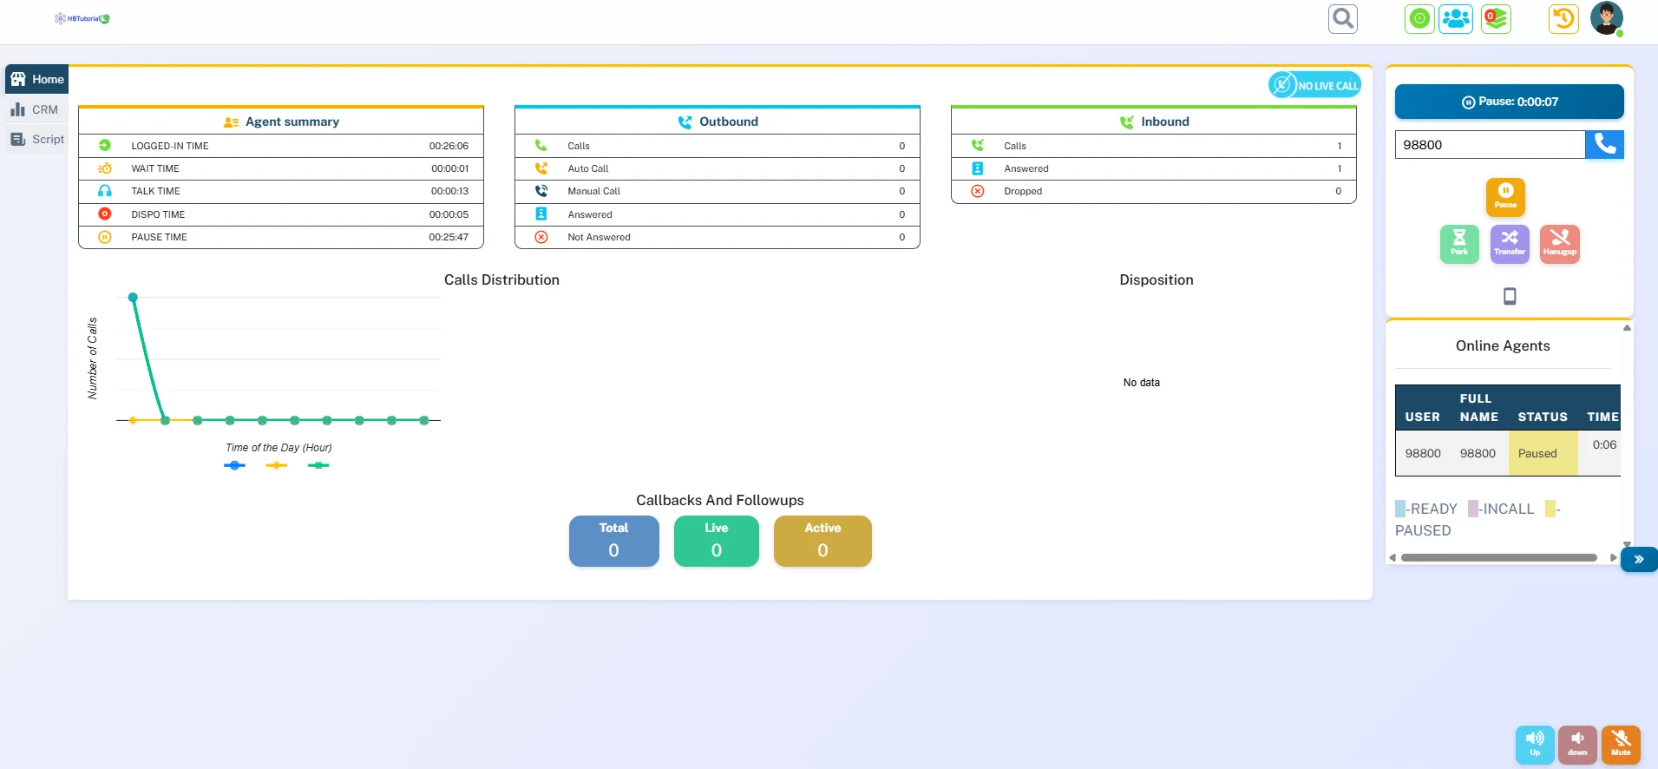This screenshot has width=1658, height=769.
Task: Click the green Park button
Action: pos(1459,244)
